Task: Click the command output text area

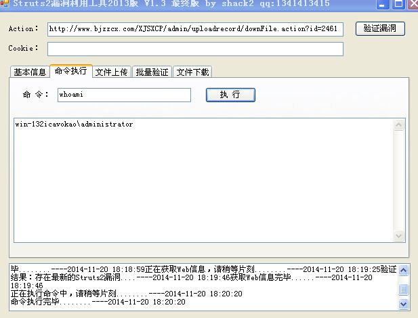Action: pyautogui.click(x=204, y=180)
